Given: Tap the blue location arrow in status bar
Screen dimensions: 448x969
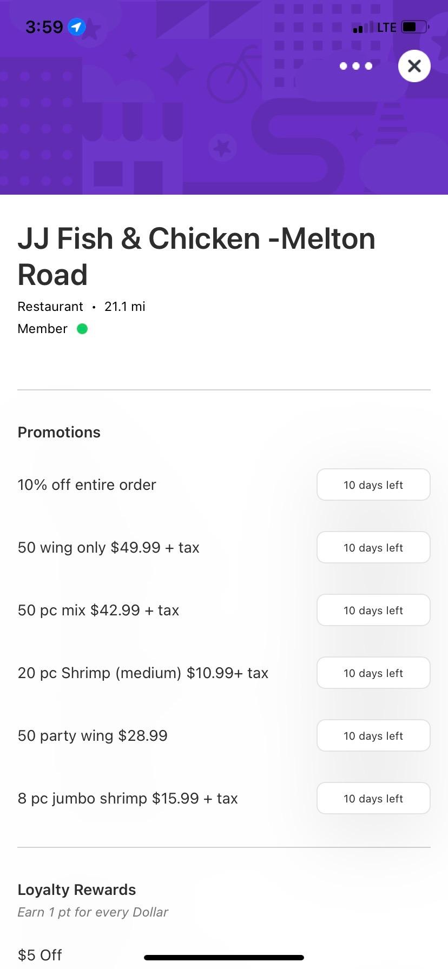Looking at the screenshot, I should pyautogui.click(x=77, y=26).
